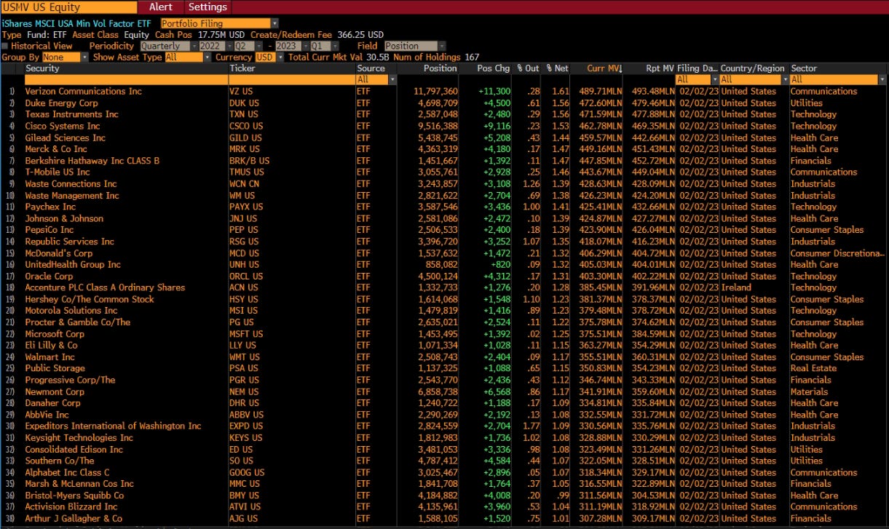Click Gilead Sciences Inc security name
This screenshot has height=529, width=889.
65,138
